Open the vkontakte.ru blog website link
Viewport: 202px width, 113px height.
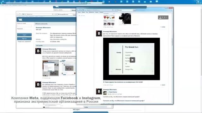click(x=58, y=39)
